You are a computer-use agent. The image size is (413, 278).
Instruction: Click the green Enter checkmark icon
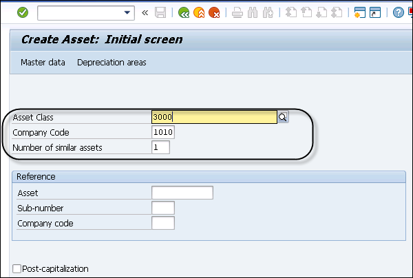23,12
